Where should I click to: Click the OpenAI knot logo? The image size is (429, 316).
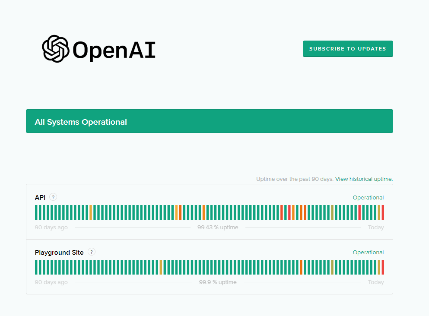pos(56,49)
